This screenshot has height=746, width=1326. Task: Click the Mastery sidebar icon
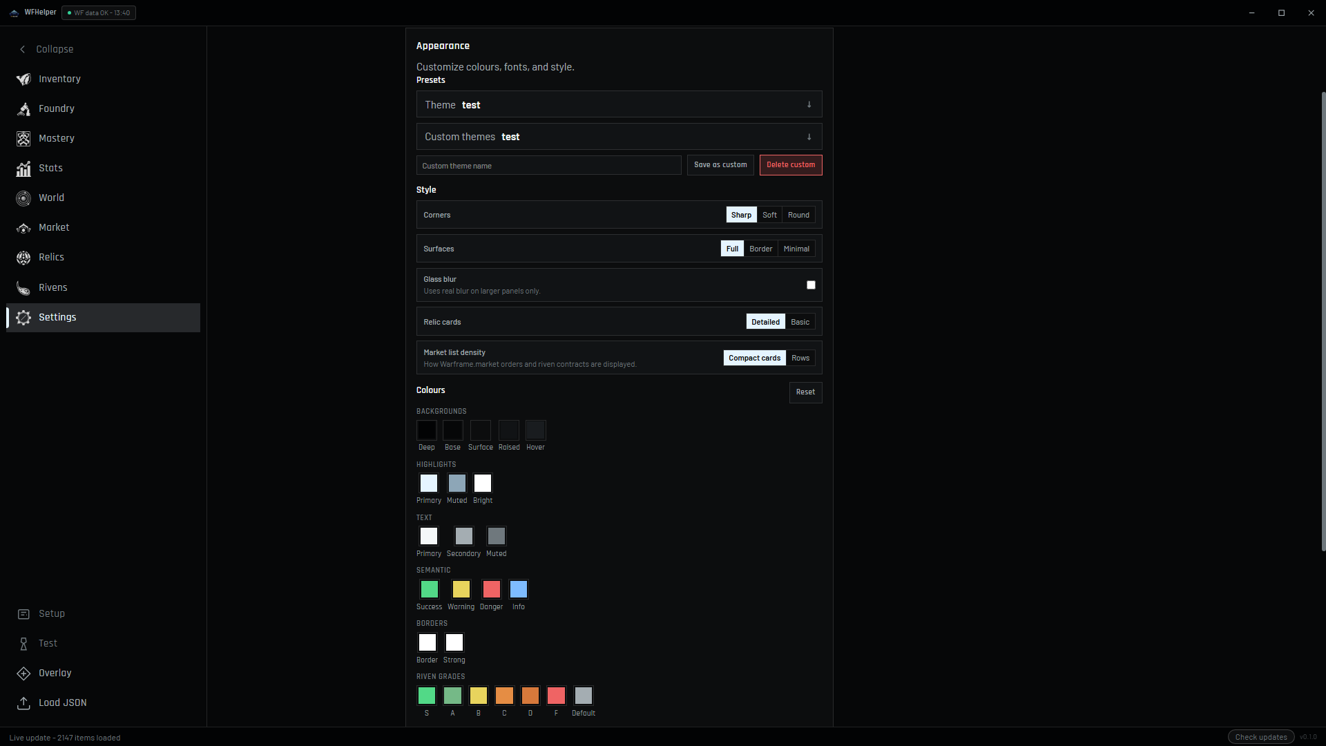23,138
